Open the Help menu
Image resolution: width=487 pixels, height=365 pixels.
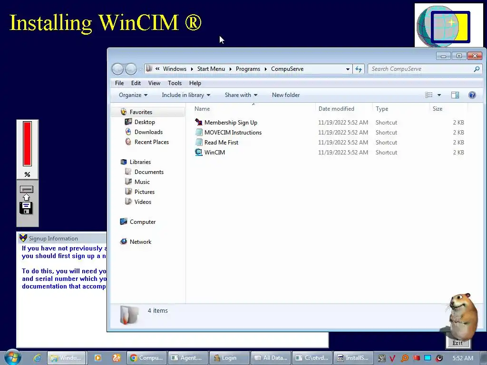[195, 83]
